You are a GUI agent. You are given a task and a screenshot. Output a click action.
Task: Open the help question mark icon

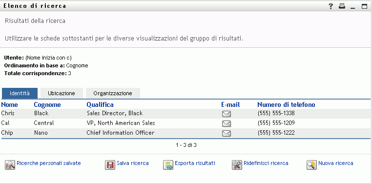click(x=331, y=6)
